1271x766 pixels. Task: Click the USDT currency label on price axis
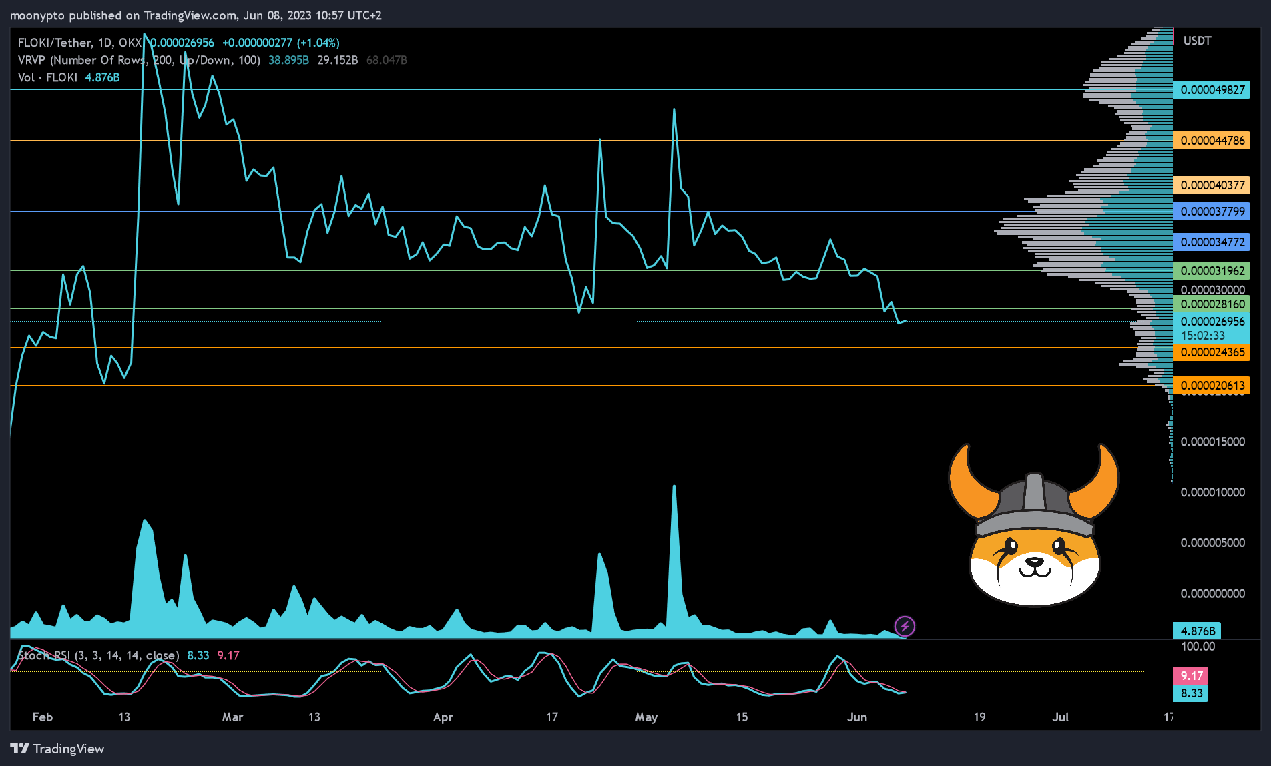pyautogui.click(x=1197, y=41)
